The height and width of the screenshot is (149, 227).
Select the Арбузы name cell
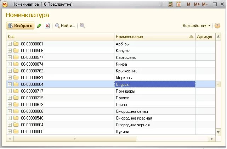(155, 44)
